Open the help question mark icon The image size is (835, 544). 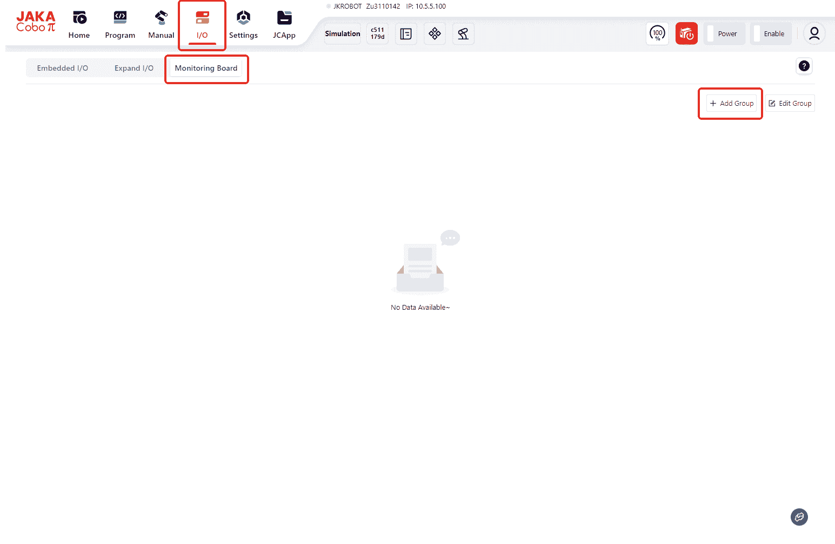coord(804,66)
